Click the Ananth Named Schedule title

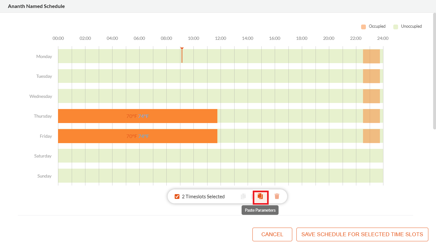pos(36,6)
